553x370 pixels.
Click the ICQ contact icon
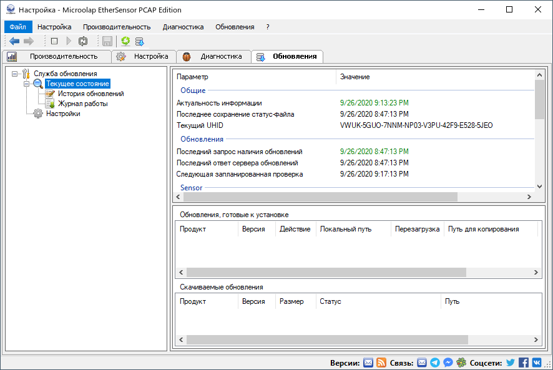pos(460,362)
